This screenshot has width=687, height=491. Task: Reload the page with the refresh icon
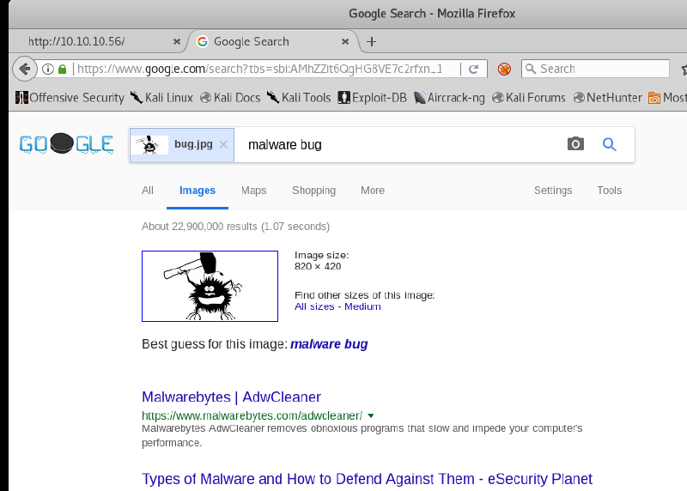[x=473, y=69]
